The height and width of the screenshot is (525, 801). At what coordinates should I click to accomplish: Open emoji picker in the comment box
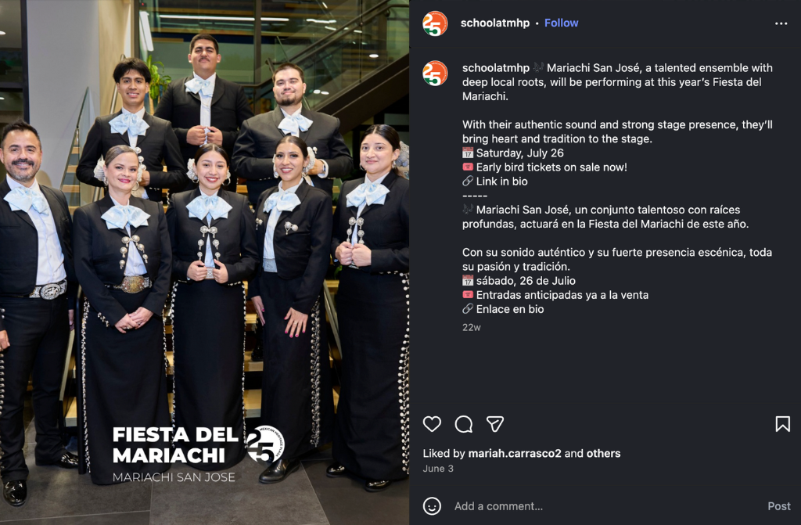tap(432, 506)
